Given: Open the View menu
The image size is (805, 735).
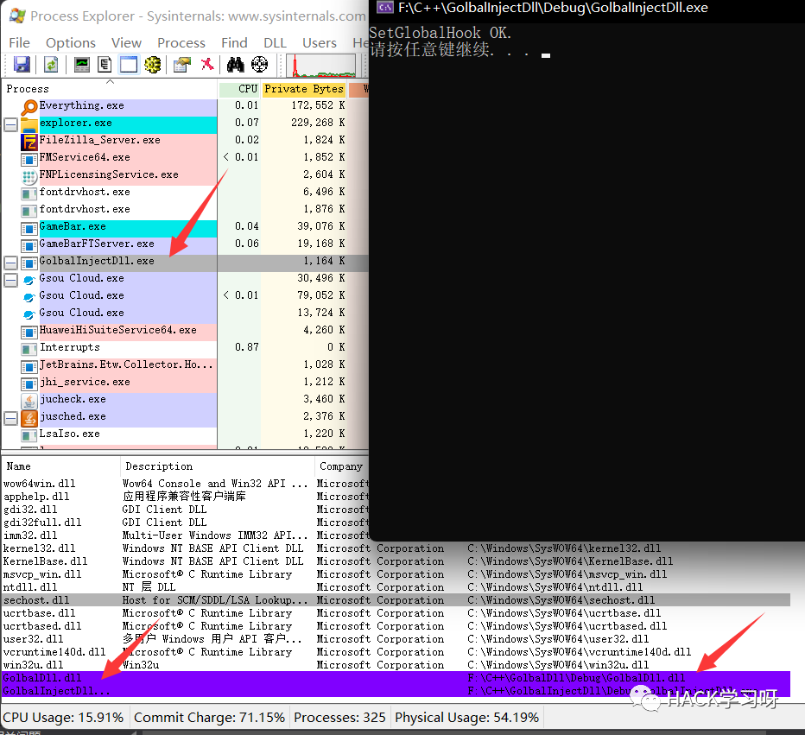Looking at the screenshot, I should 126,43.
